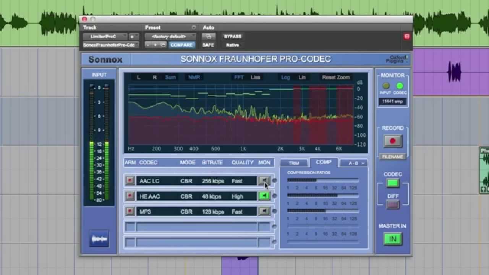Change the AAC LC bitrate 256 kbps

point(213,181)
